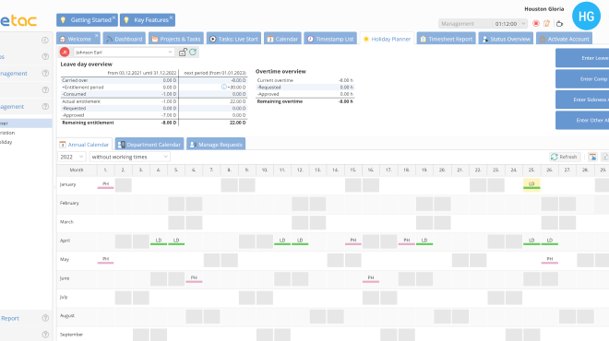The width and height of the screenshot is (609, 341).
Task: Click April 19 LD leave day cell
Action: 424,241
